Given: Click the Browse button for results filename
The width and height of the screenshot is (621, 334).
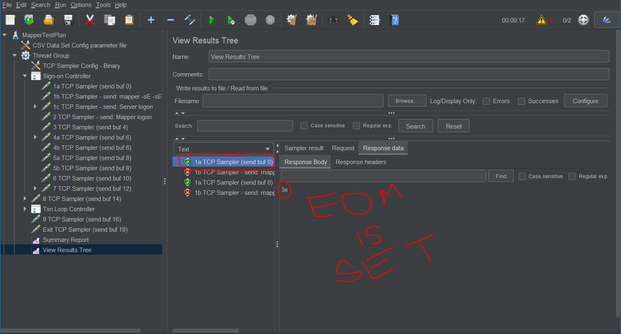Looking at the screenshot, I should tap(407, 101).
